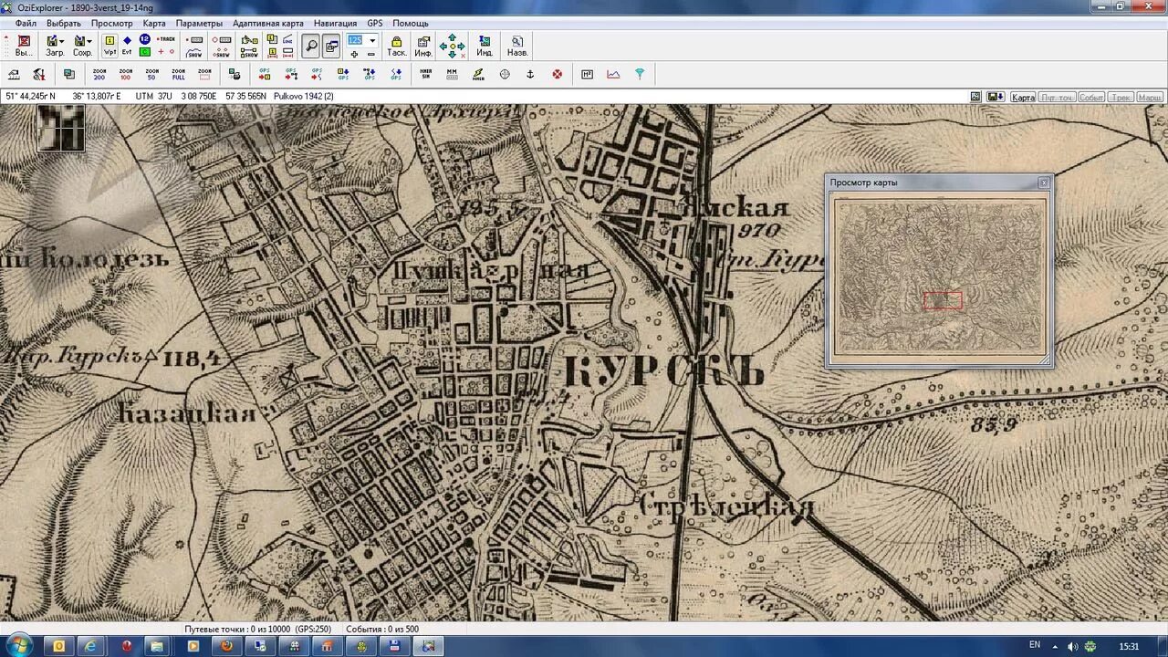Click the MM moving map icon
The image size is (1168, 657).
452,74
